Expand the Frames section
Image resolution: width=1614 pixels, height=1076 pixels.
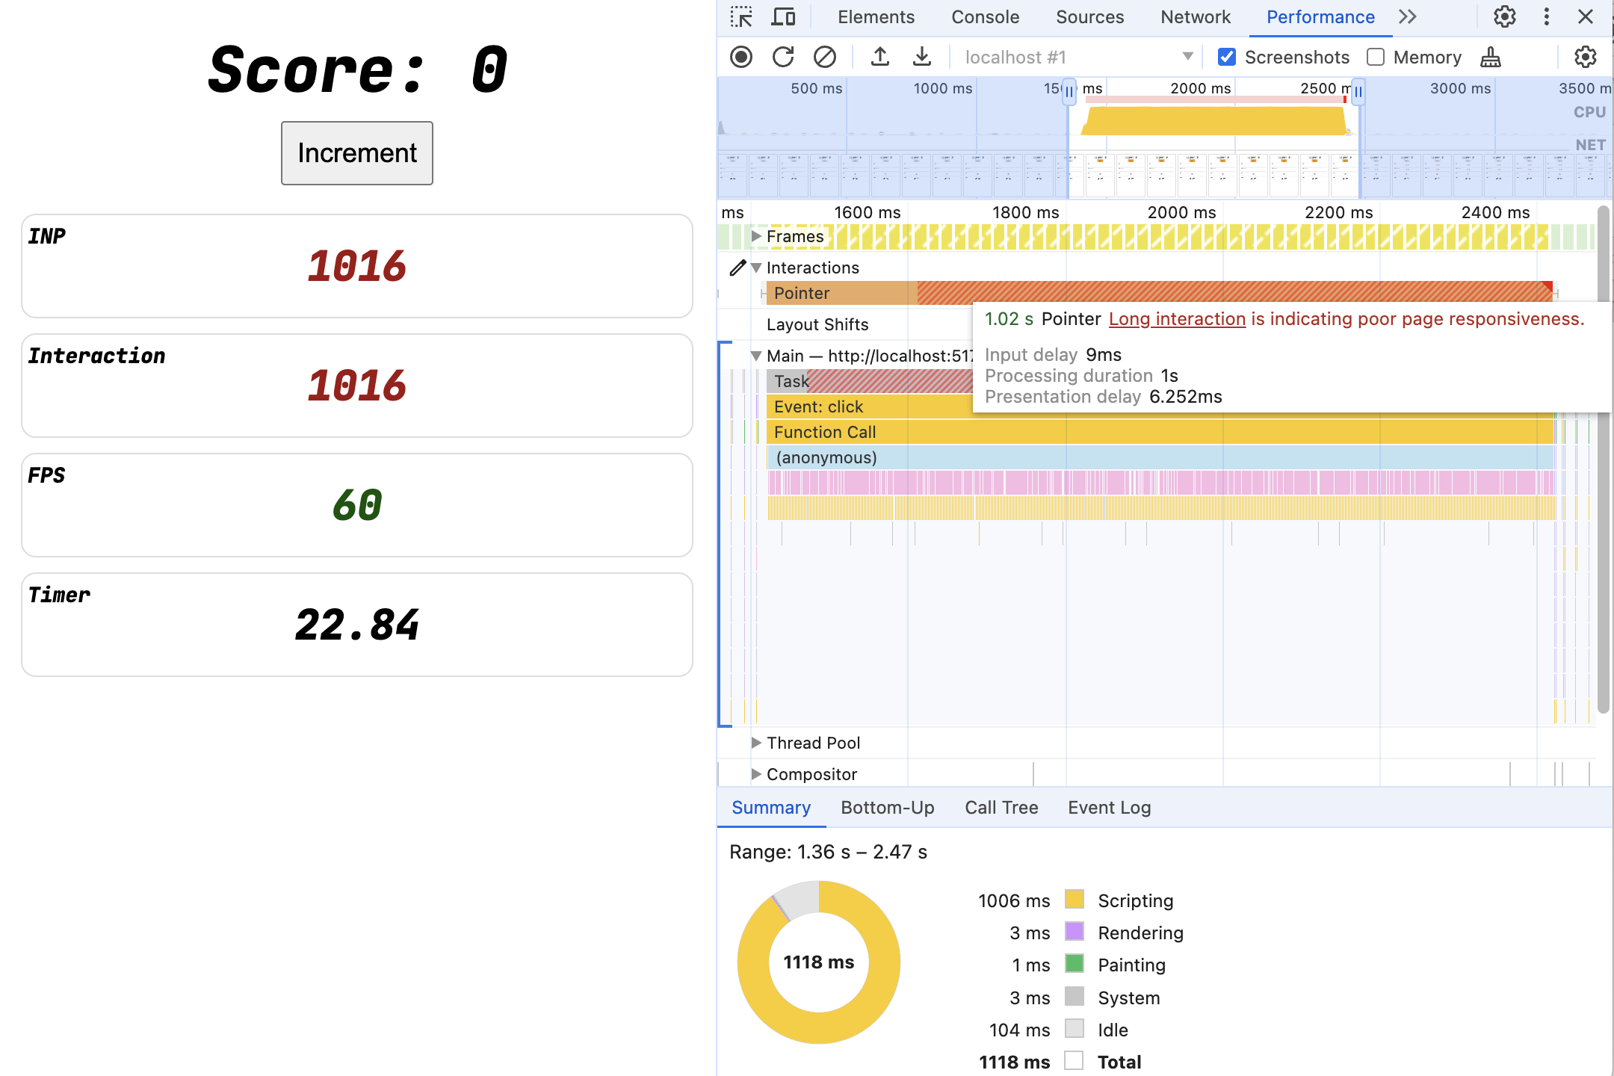[756, 237]
